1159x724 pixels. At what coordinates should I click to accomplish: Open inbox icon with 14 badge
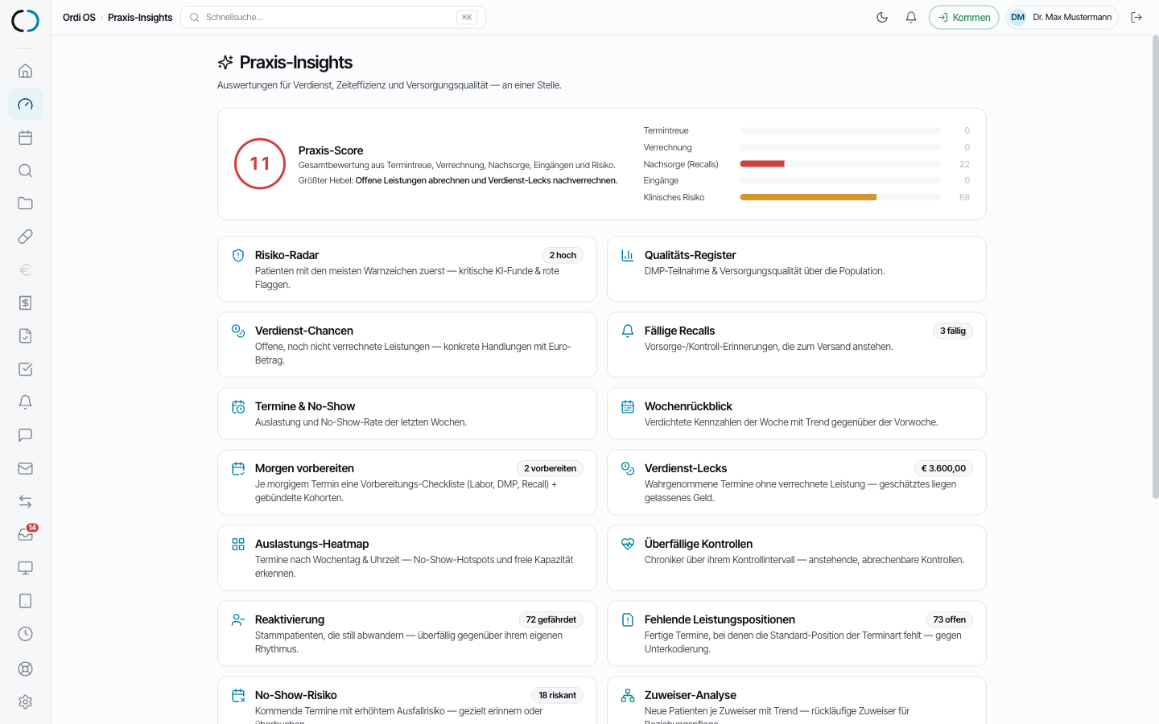coord(25,535)
